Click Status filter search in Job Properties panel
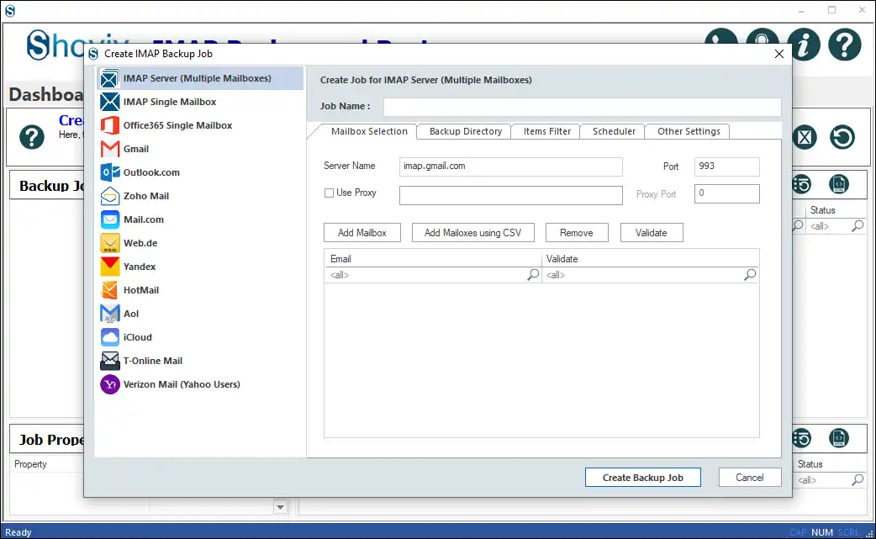This screenshot has width=876, height=539. point(858,480)
